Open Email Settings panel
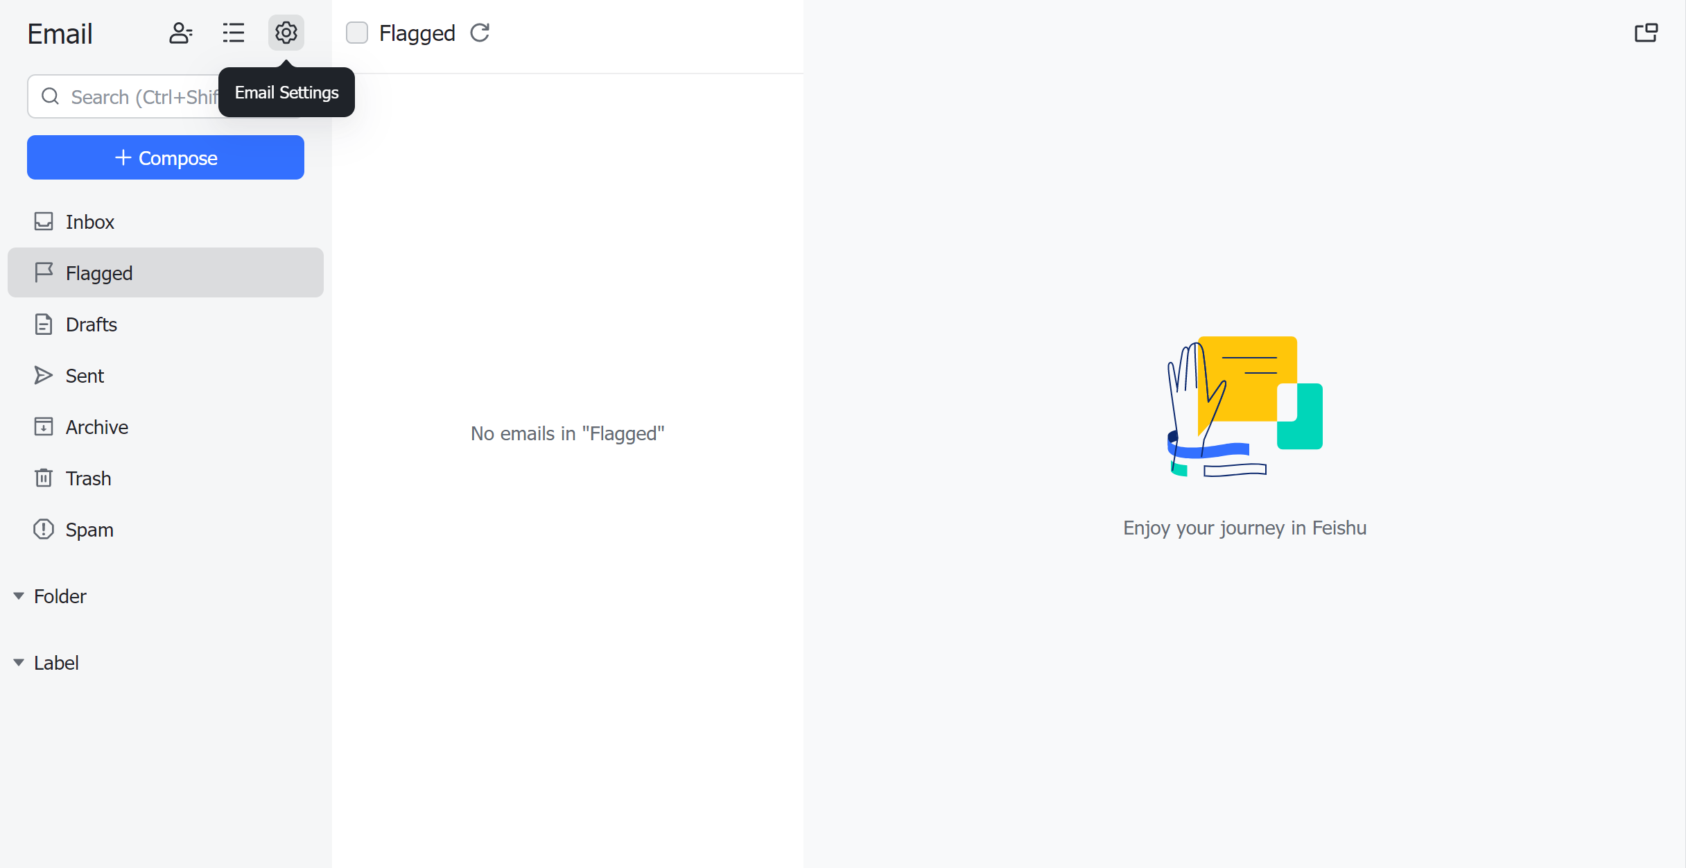1686x868 pixels. pyautogui.click(x=286, y=33)
